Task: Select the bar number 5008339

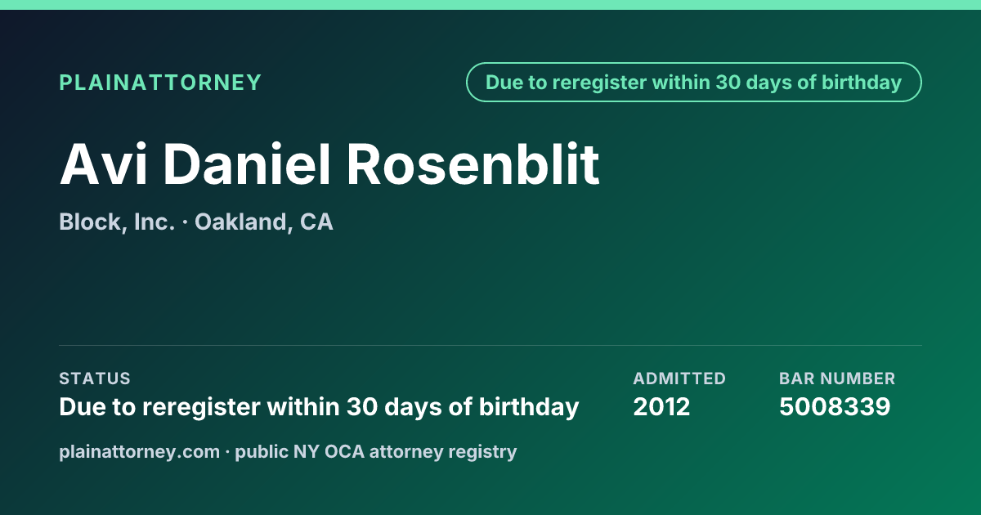Action: [835, 407]
